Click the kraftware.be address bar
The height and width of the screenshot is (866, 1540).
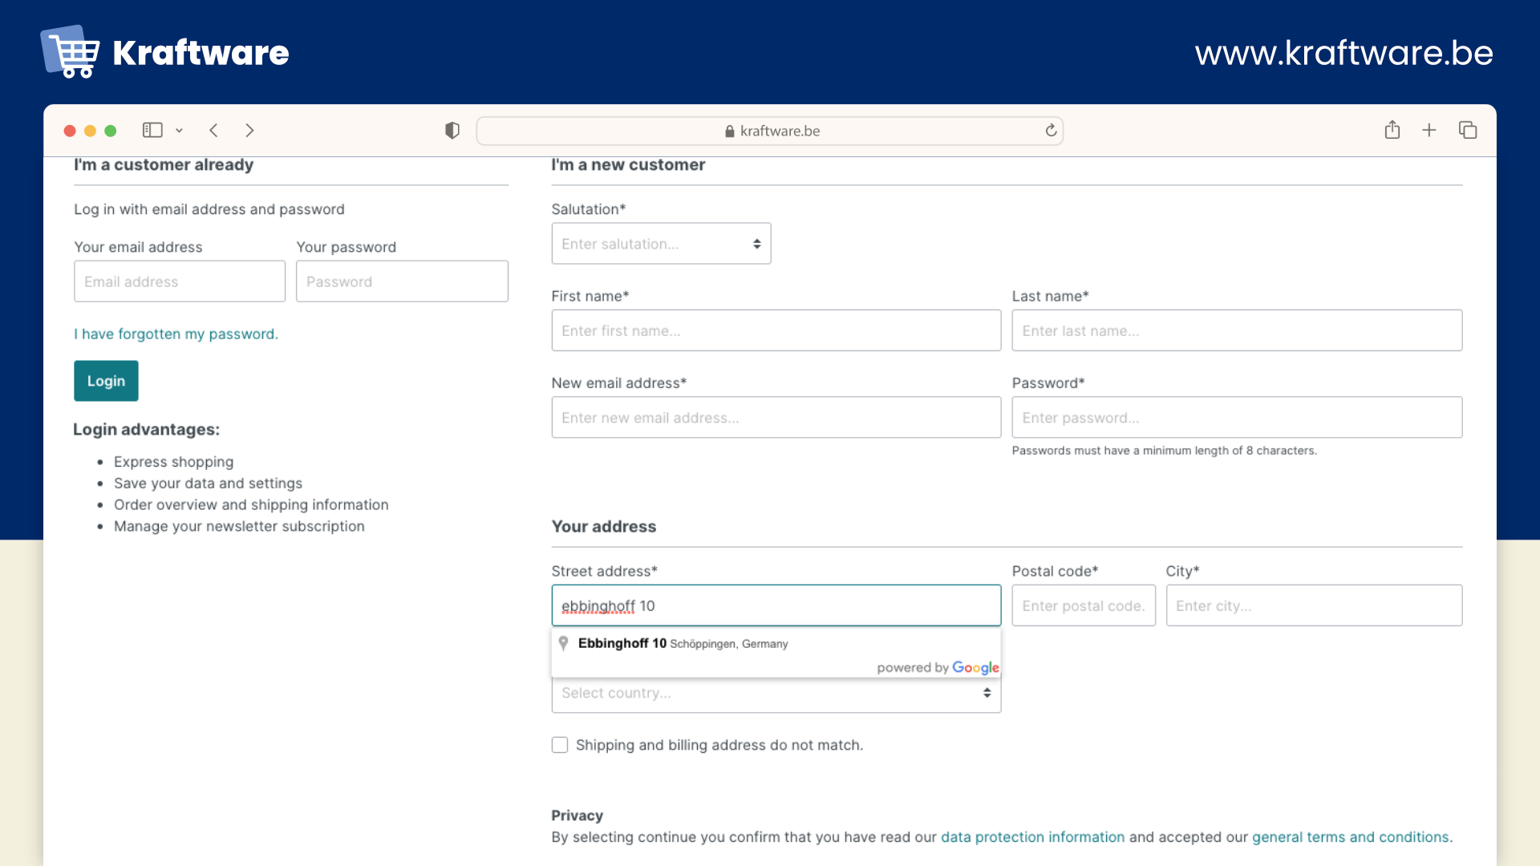click(770, 131)
